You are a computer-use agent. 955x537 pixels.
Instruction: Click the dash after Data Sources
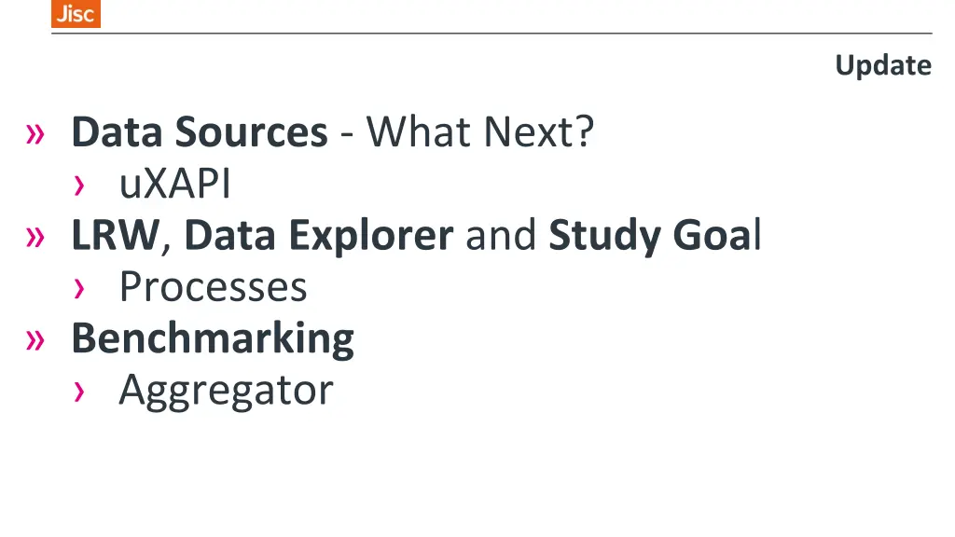point(347,134)
